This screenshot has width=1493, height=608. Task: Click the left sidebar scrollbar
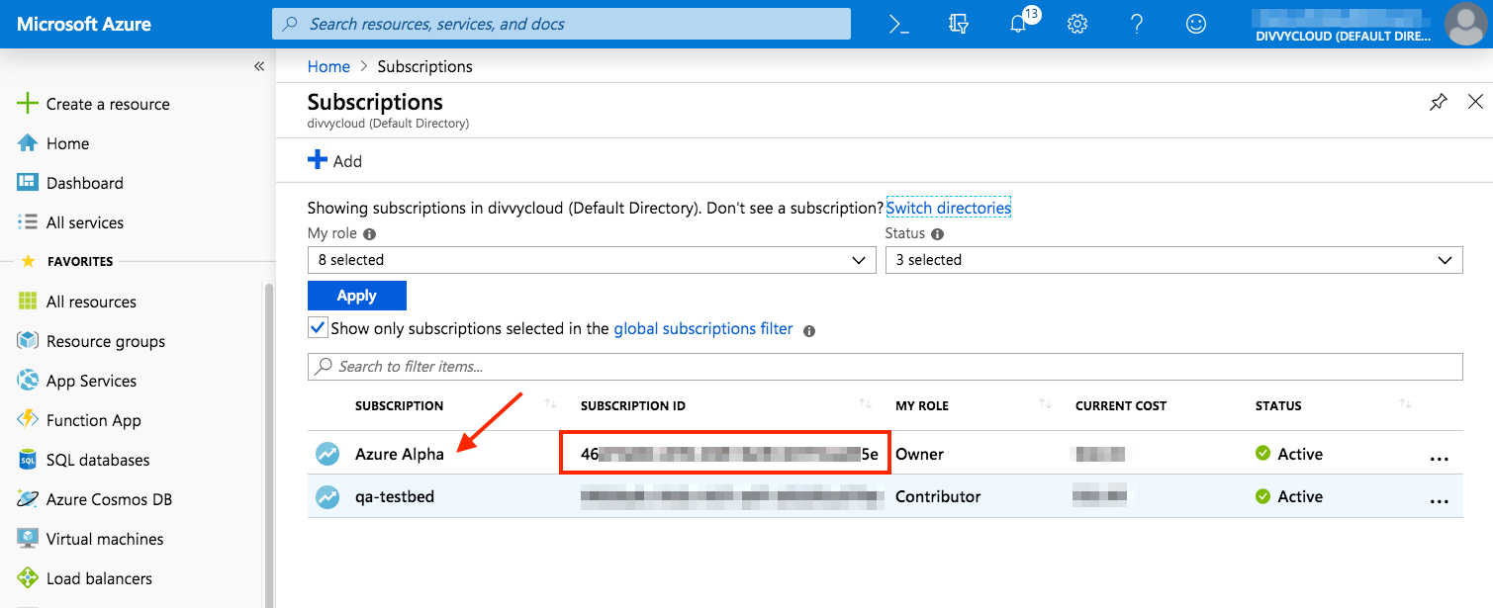pyautogui.click(x=268, y=445)
